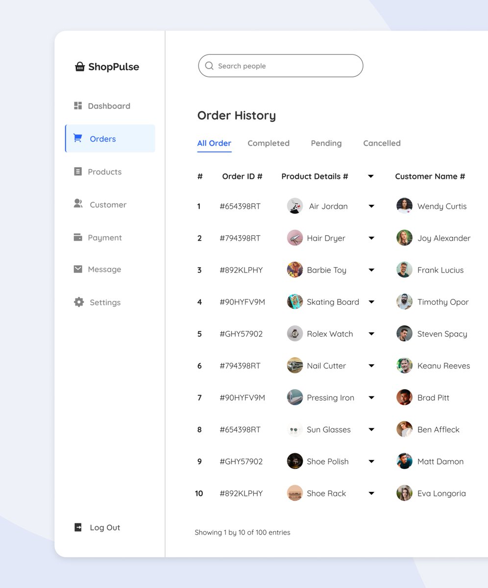Click the Products document icon
The height and width of the screenshot is (588, 488).
click(x=78, y=171)
